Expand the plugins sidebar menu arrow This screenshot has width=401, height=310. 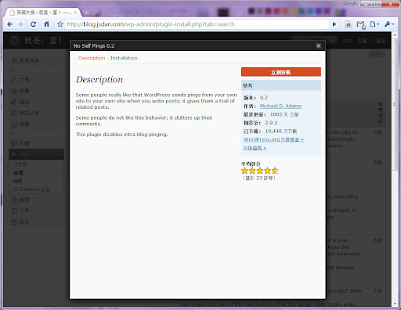click(x=60, y=154)
